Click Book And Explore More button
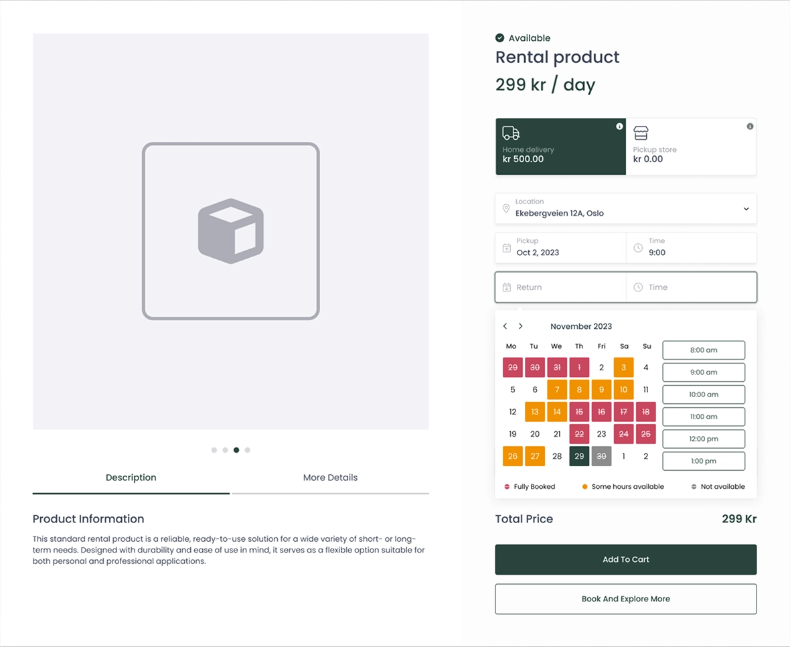The width and height of the screenshot is (790, 647). pos(626,599)
